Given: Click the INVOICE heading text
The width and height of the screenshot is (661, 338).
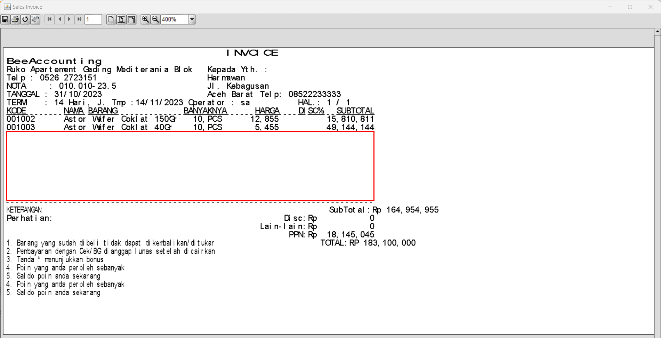Looking at the screenshot, I should 252,53.
